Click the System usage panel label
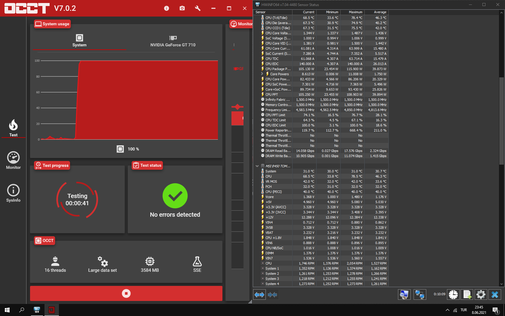Viewport: 505px width, 316px height. (x=53, y=24)
